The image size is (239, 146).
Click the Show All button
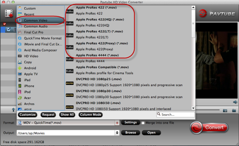click(x=67, y=115)
